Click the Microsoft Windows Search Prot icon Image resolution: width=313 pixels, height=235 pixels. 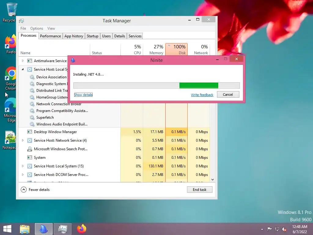pos(30,149)
